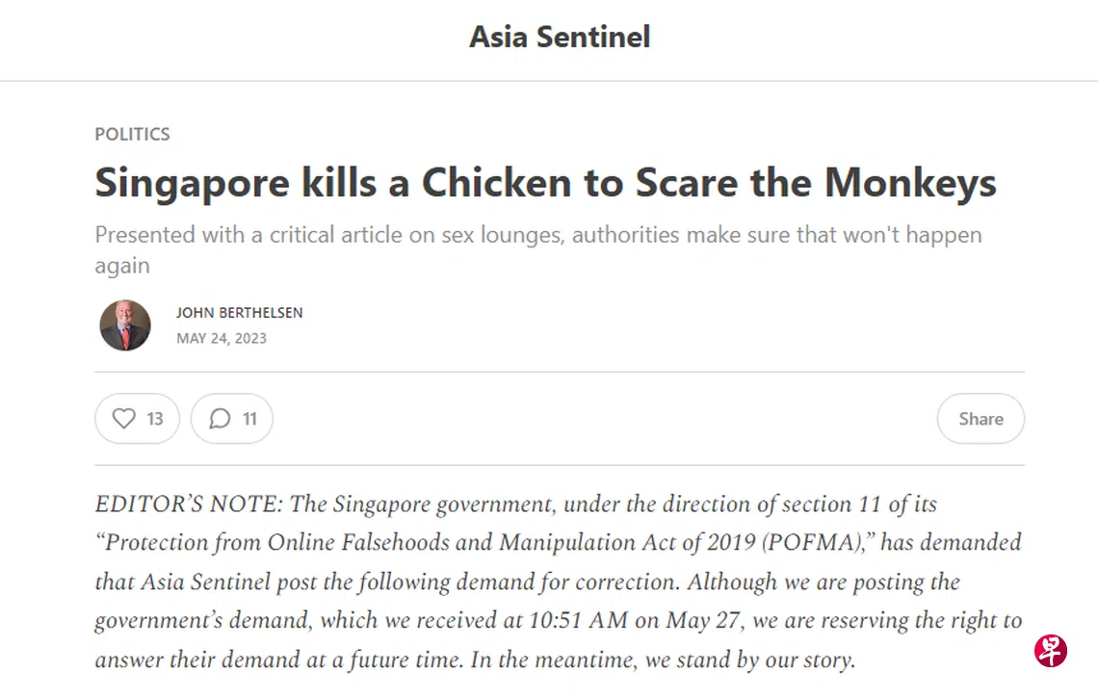Click the headline about Chicken and Monkeys
The image size is (1098, 698).
point(545,184)
